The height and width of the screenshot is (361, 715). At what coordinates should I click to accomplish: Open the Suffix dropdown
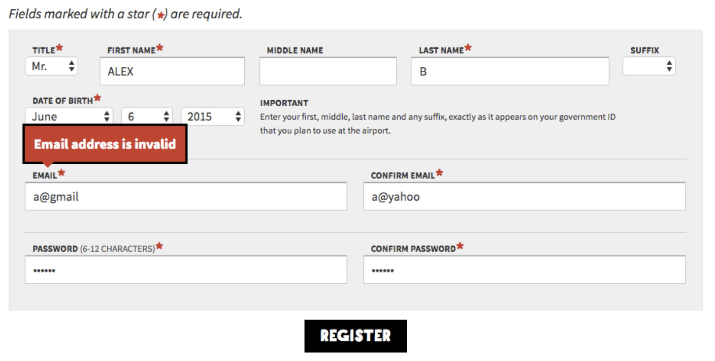click(x=649, y=66)
